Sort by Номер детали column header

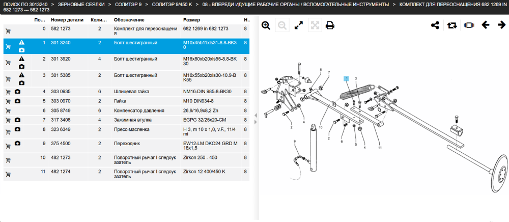point(67,20)
